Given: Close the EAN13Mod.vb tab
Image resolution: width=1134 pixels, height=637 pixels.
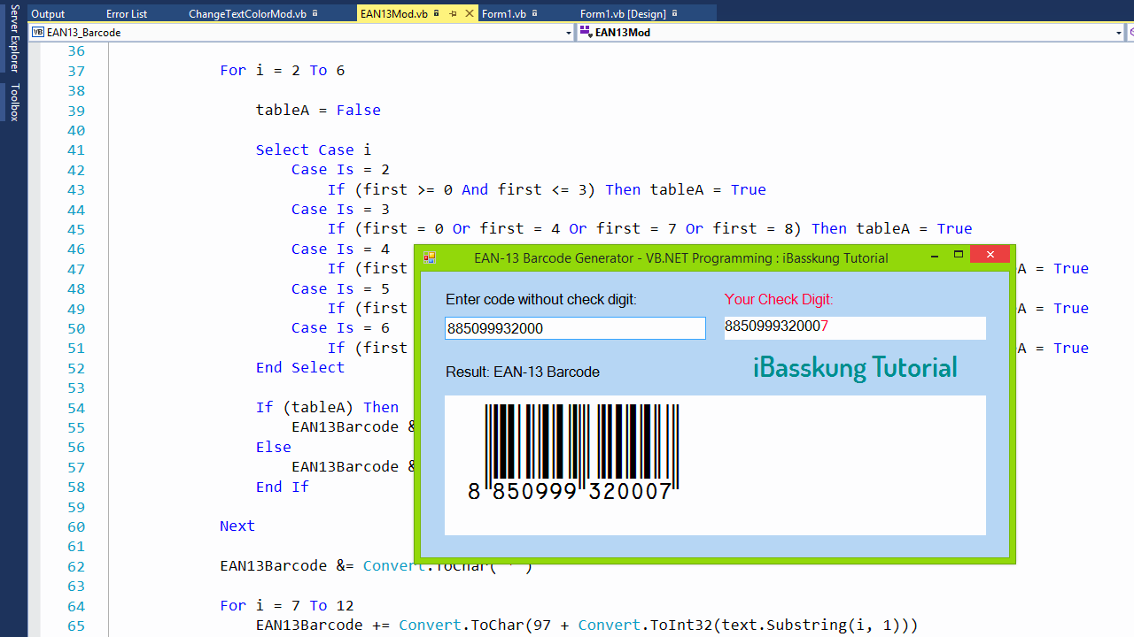Looking at the screenshot, I should coord(469,14).
